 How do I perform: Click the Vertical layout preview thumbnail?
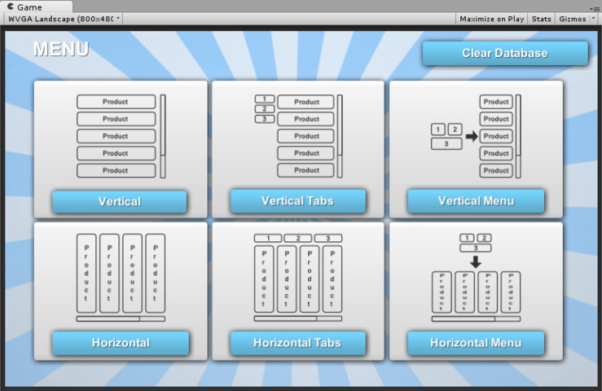[x=121, y=136]
